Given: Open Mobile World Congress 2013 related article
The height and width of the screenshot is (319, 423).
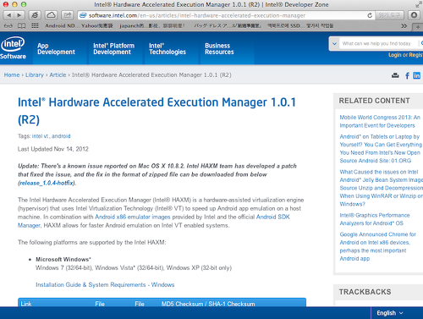Looking at the screenshot, I should click(380, 121).
